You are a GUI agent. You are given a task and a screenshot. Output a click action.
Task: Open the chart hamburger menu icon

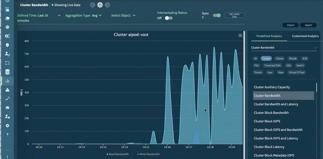[240, 35]
